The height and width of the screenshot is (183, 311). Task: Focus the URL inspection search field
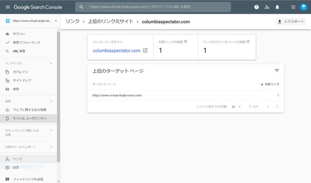(153, 7)
